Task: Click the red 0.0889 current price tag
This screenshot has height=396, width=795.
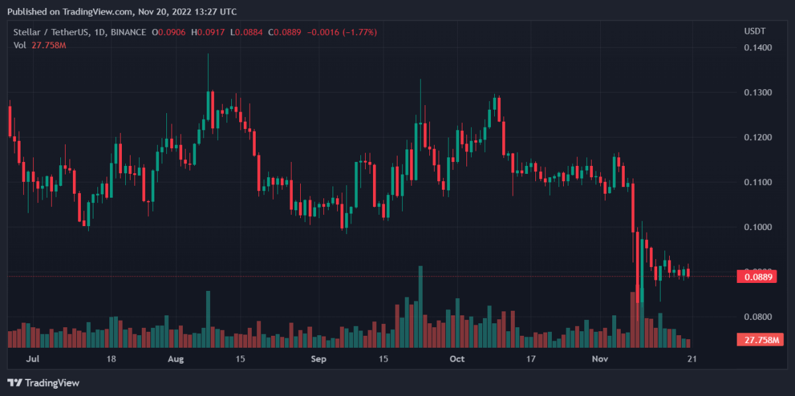Action: coord(755,277)
